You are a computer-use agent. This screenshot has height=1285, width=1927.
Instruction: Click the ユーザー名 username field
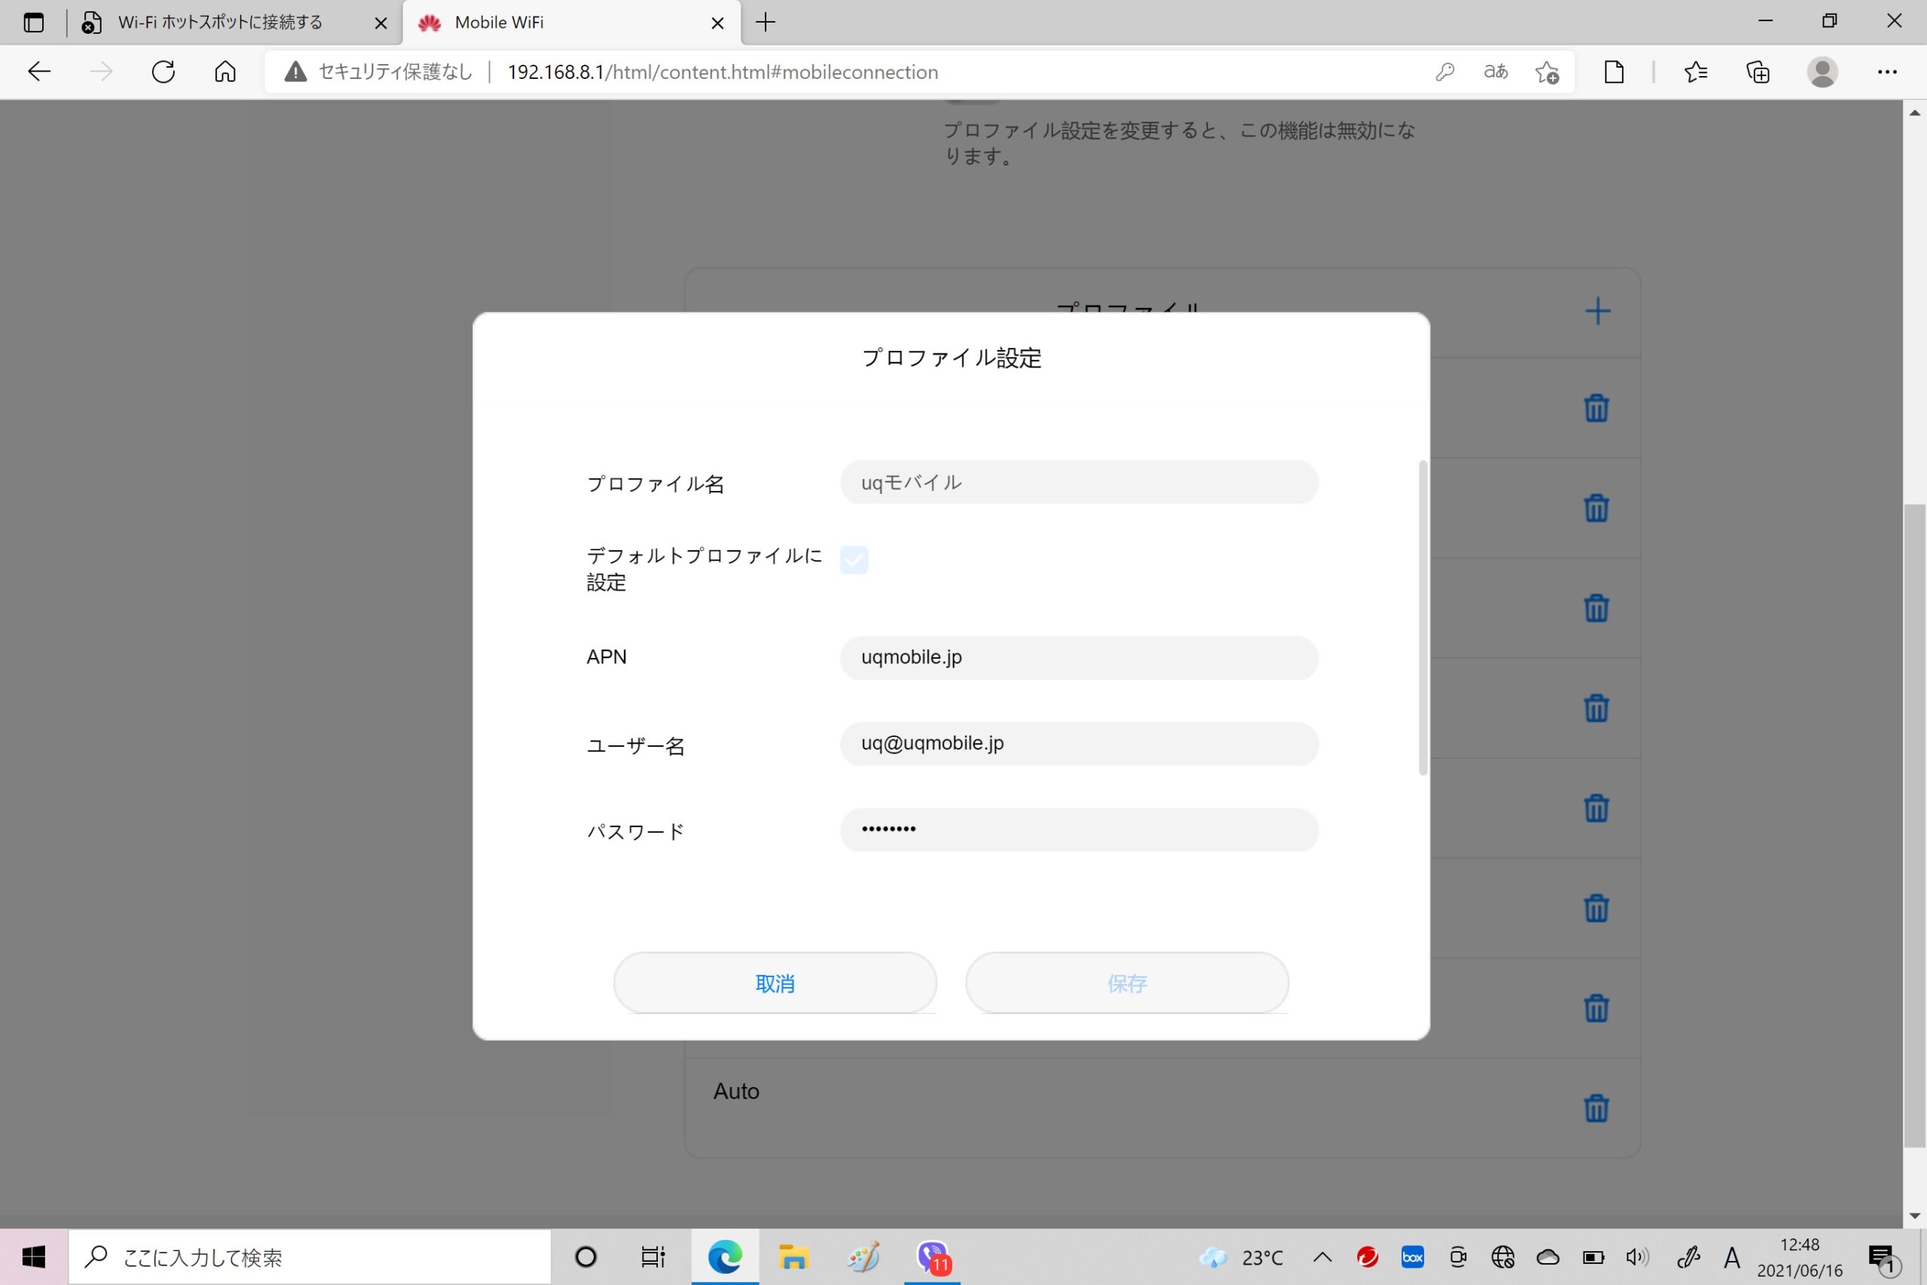[1078, 743]
